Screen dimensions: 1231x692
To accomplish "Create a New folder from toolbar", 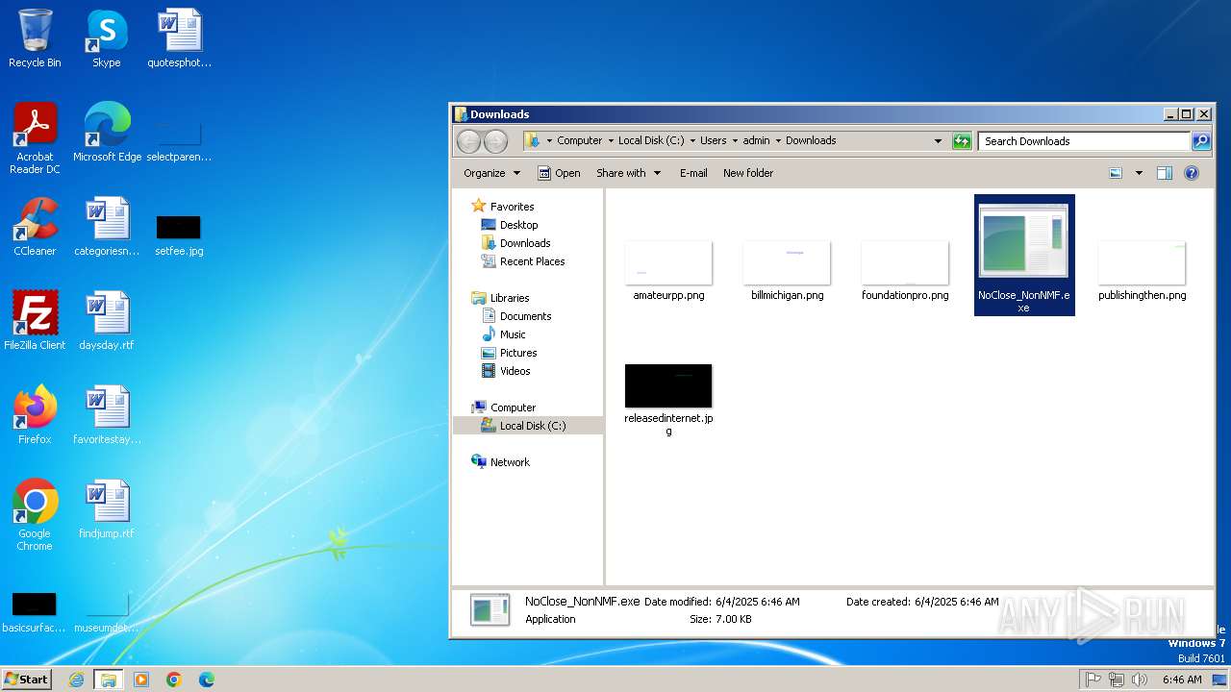I will tap(748, 173).
